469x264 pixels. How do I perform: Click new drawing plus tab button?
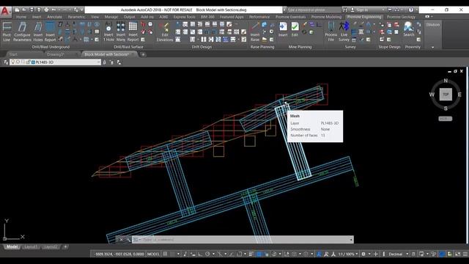143,54
